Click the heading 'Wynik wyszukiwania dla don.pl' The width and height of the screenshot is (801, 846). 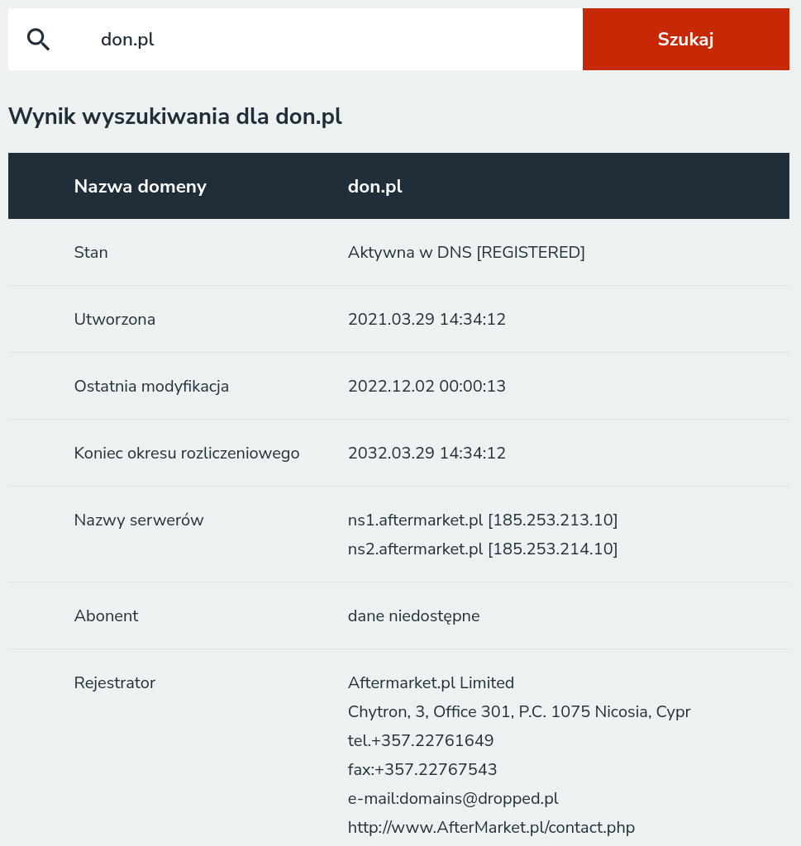[174, 116]
